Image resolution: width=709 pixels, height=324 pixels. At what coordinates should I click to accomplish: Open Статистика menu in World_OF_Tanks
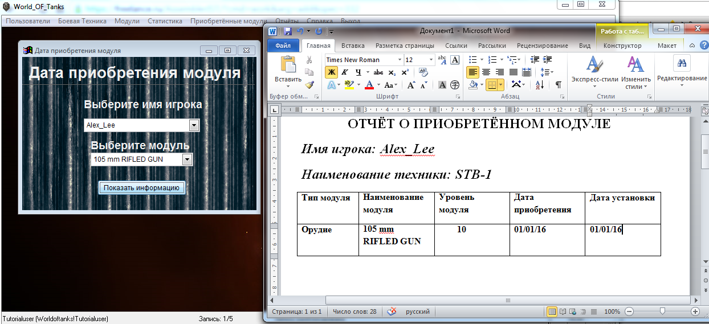(165, 21)
